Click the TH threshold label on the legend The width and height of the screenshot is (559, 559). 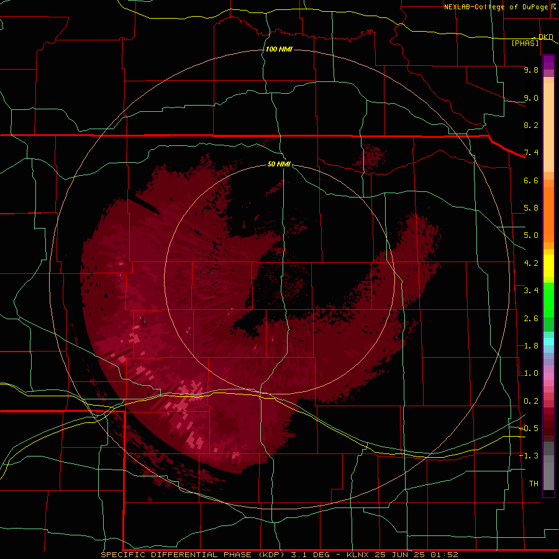pos(534,484)
